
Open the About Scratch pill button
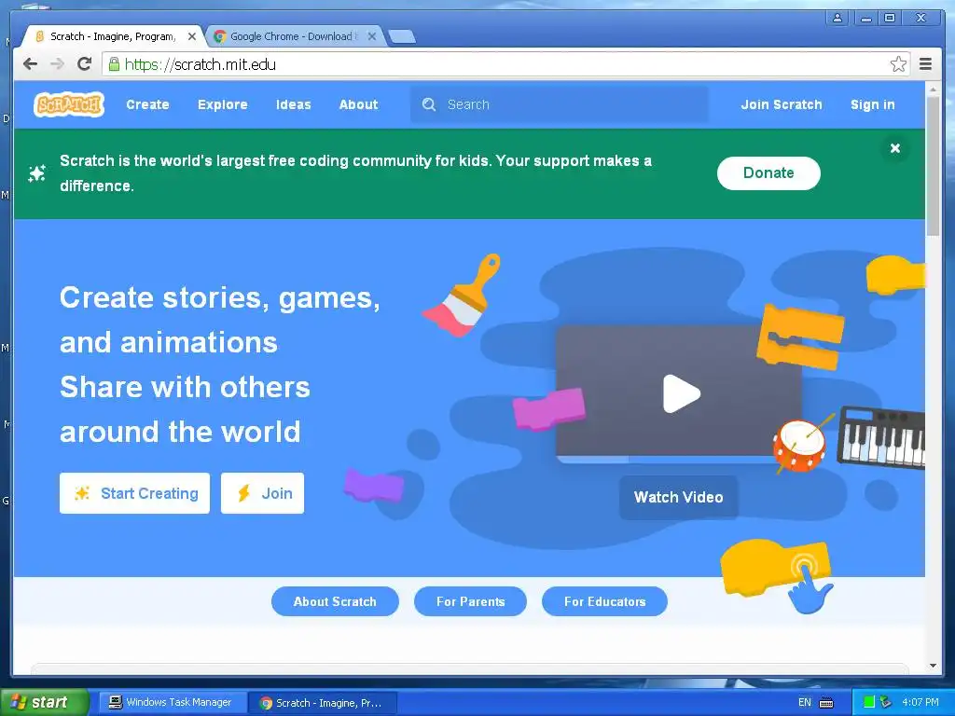pyautogui.click(x=335, y=601)
